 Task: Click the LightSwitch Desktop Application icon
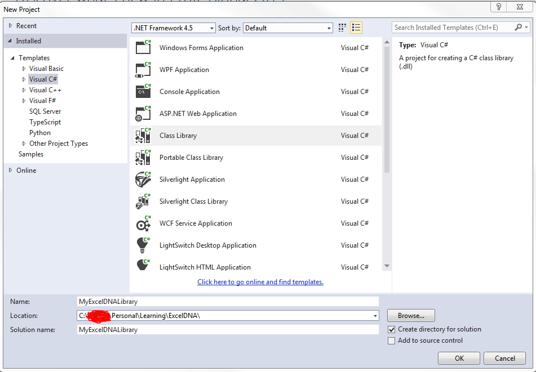coord(143,245)
